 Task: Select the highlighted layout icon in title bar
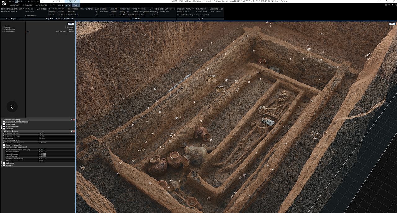[x=16, y=1]
